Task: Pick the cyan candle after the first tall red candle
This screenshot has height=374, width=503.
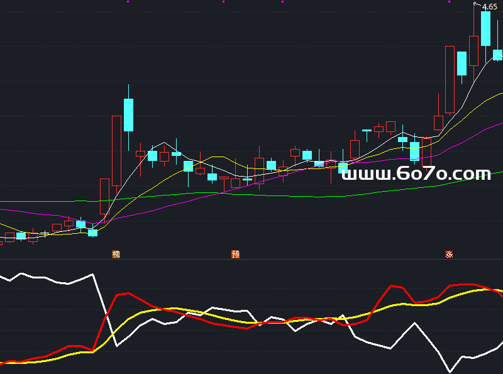Action: point(129,114)
